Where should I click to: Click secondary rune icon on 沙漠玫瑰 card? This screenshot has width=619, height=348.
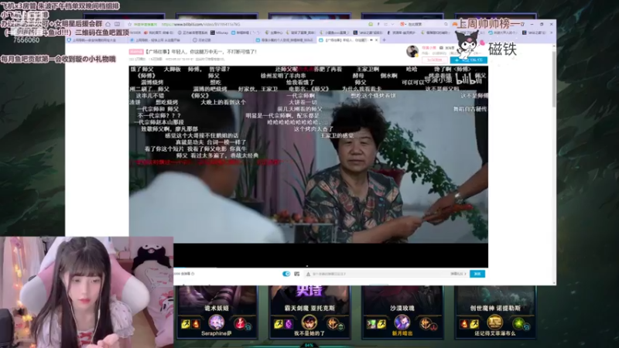(x=434, y=326)
